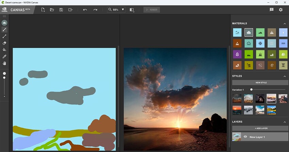Viewport: 289px width, 152px height.
Task: Select the Hand pan tool
Action: pos(4,63)
